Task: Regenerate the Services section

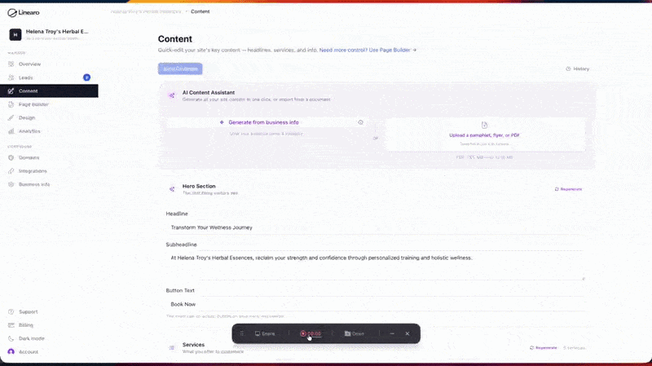Action: 543,348
